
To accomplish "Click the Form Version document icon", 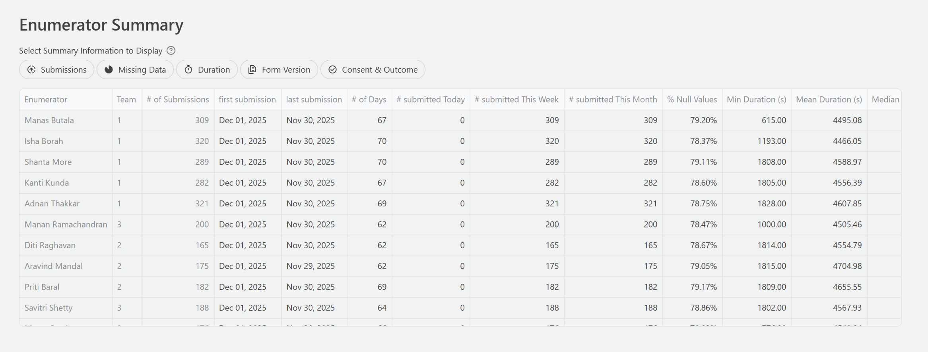I will point(252,70).
